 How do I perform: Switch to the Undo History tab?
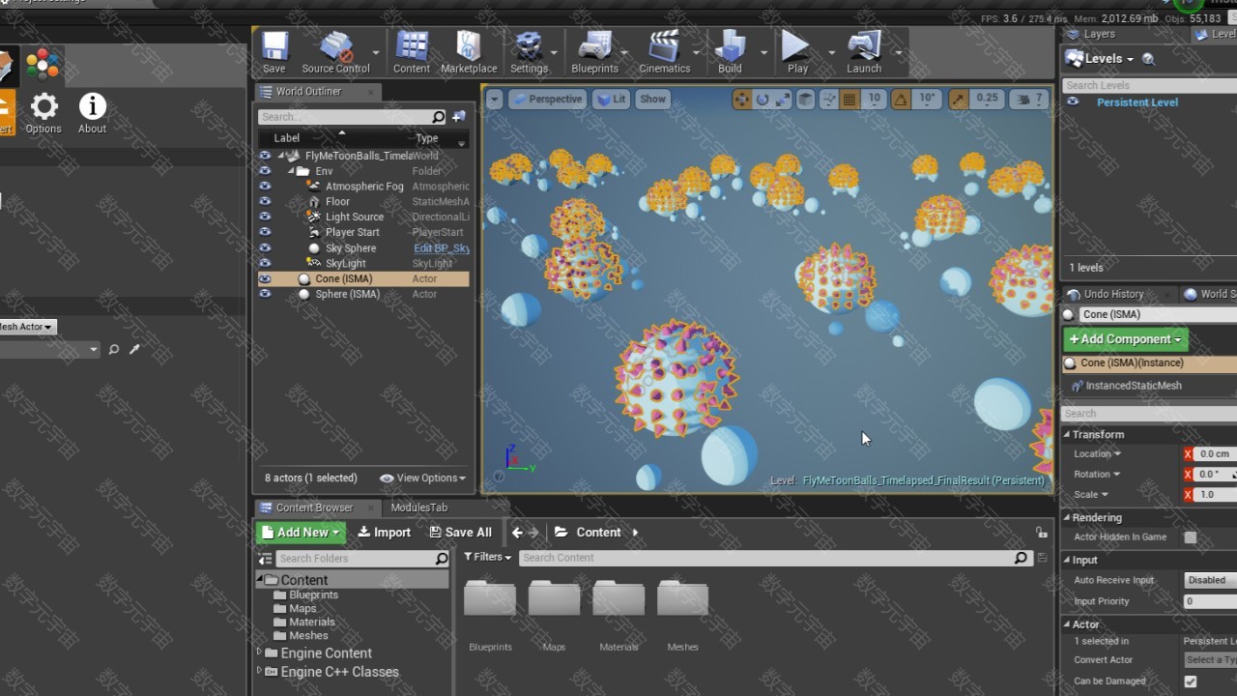coord(1113,294)
